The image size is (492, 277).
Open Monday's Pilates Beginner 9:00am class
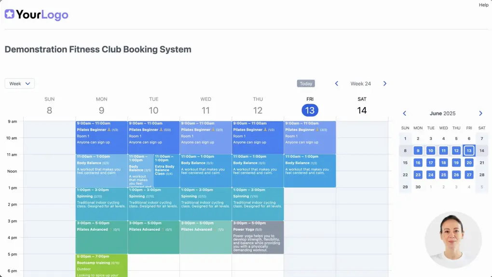click(x=101, y=137)
